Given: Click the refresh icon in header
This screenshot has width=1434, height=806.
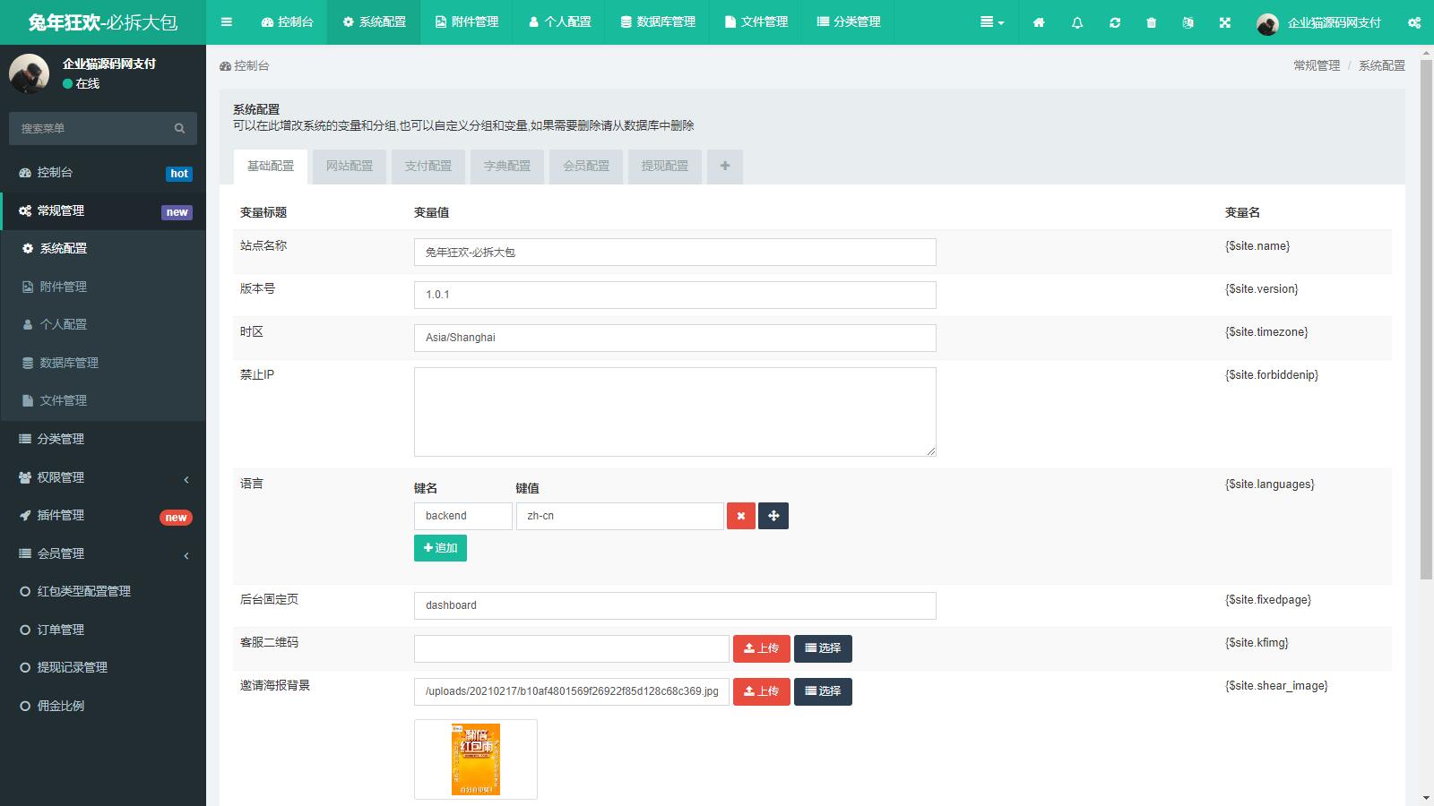Looking at the screenshot, I should [1115, 22].
